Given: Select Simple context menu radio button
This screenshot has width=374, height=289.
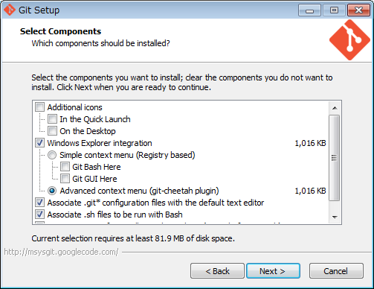Looking at the screenshot, I should (52, 155).
